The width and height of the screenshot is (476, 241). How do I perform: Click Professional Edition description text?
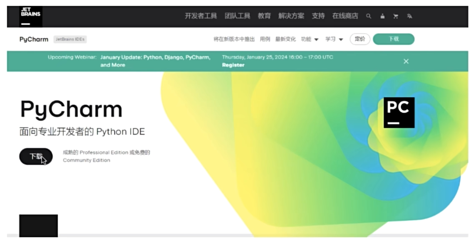point(107,156)
